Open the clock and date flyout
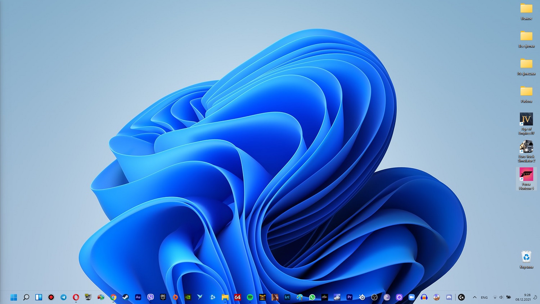Image resolution: width=540 pixels, height=304 pixels. coord(523,297)
